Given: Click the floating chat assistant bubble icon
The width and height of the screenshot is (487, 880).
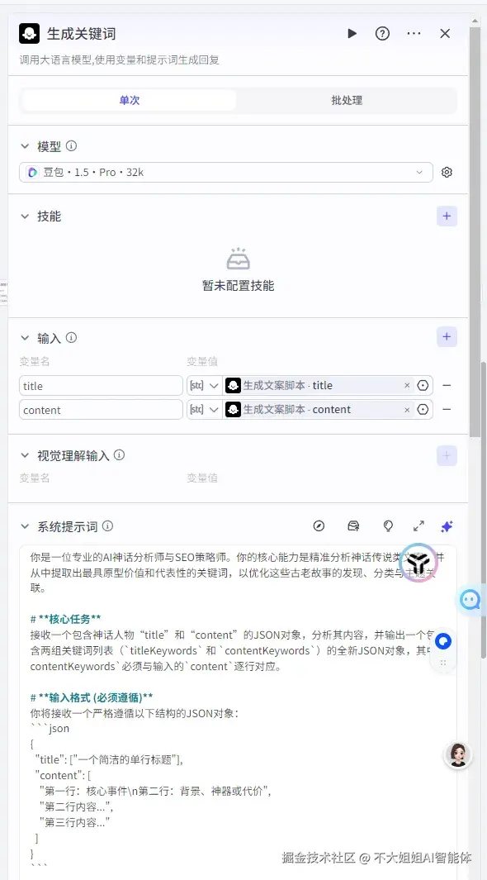Looking at the screenshot, I should click(470, 600).
